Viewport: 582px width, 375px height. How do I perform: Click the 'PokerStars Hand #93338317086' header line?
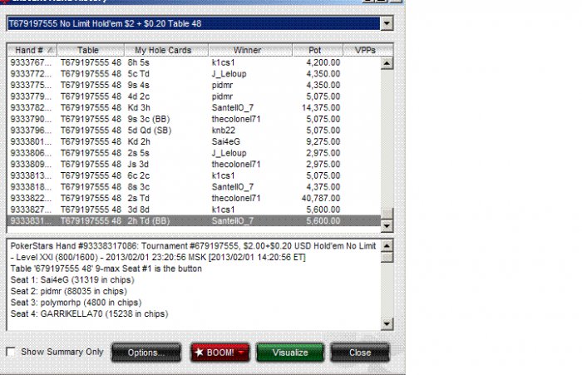[x=193, y=246]
